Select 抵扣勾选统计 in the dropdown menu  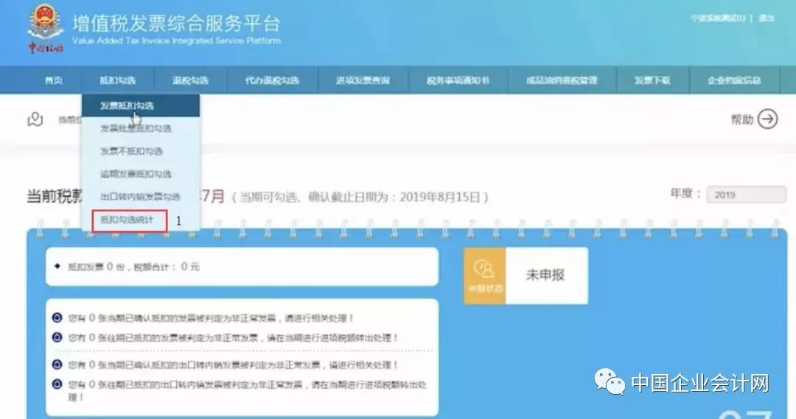[130, 220]
